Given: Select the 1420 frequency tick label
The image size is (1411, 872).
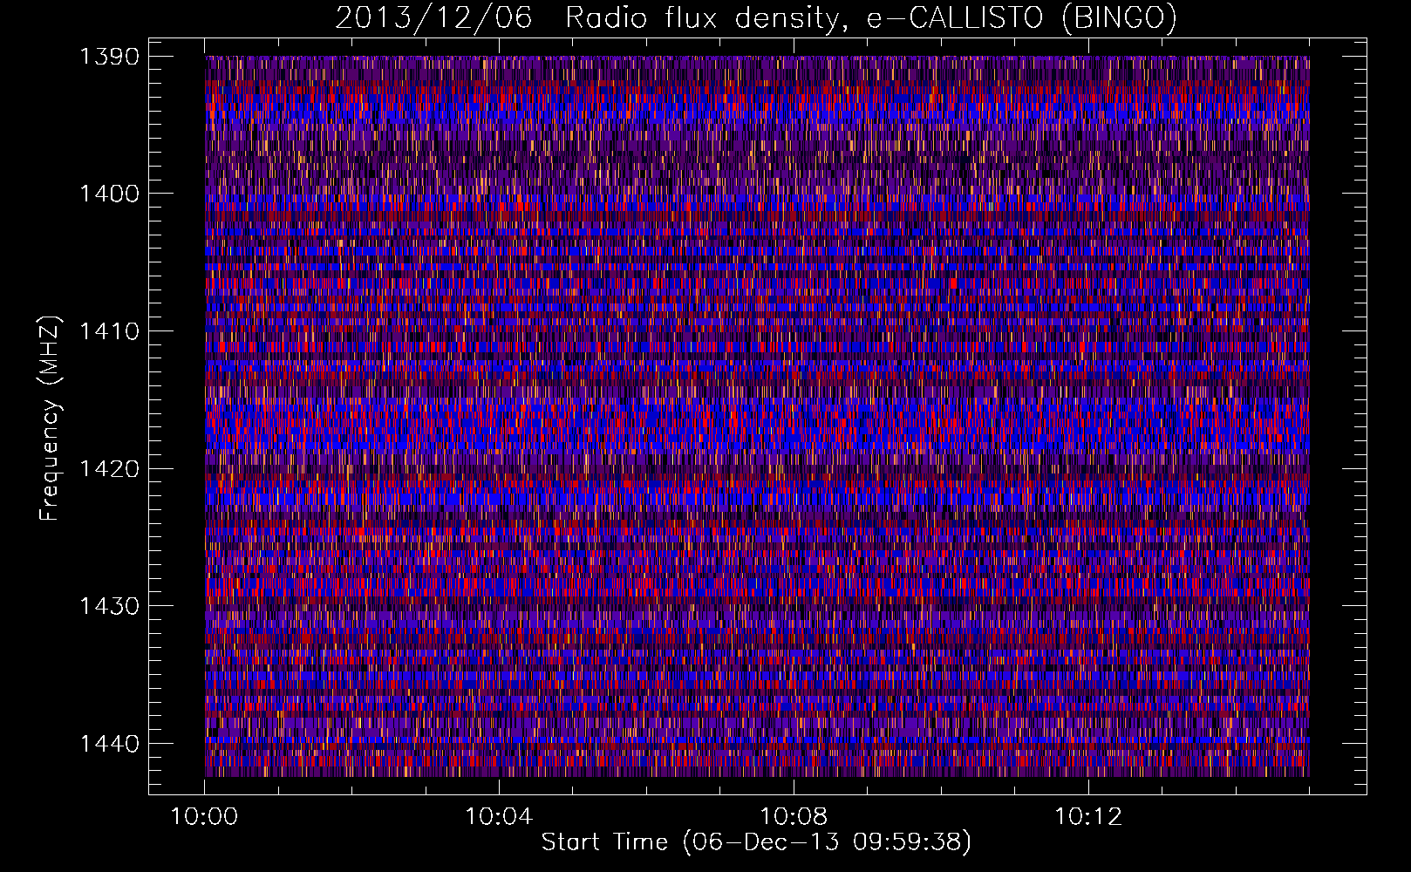Looking at the screenshot, I should click(110, 469).
